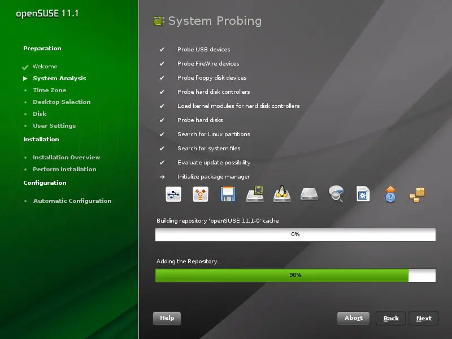Select the Time Zone step
The width and height of the screenshot is (452, 339).
50,90
